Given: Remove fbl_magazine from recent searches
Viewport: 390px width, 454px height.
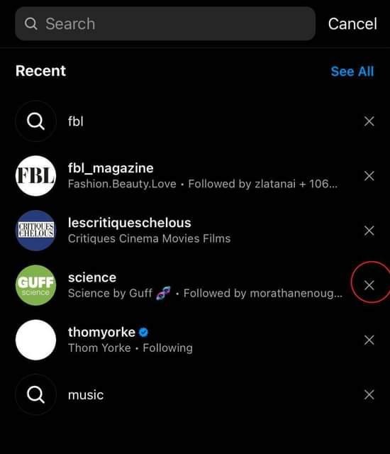Looking at the screenshot, I should 369,176.
